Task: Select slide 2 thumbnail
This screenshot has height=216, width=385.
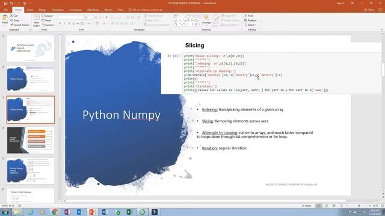Action: pos(31,79)
